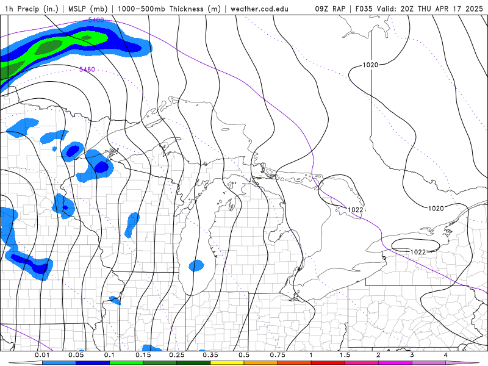The image size is (488, 366).
Task: Click the purple 5460 thickness contour label
Action: 87,70
